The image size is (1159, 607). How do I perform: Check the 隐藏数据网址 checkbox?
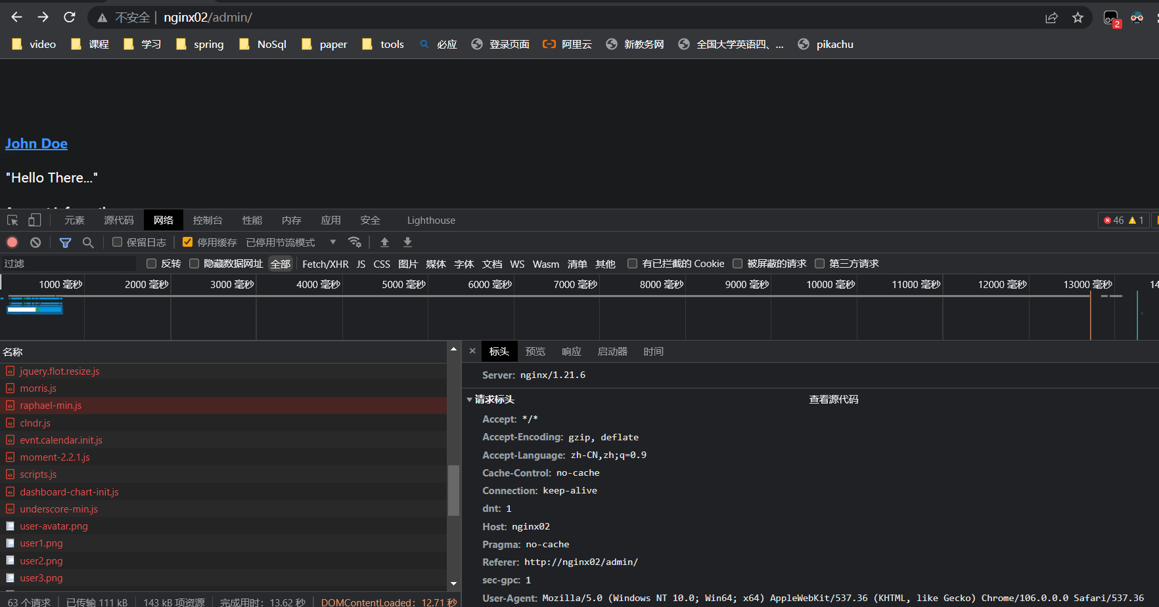tap(194, 263)
